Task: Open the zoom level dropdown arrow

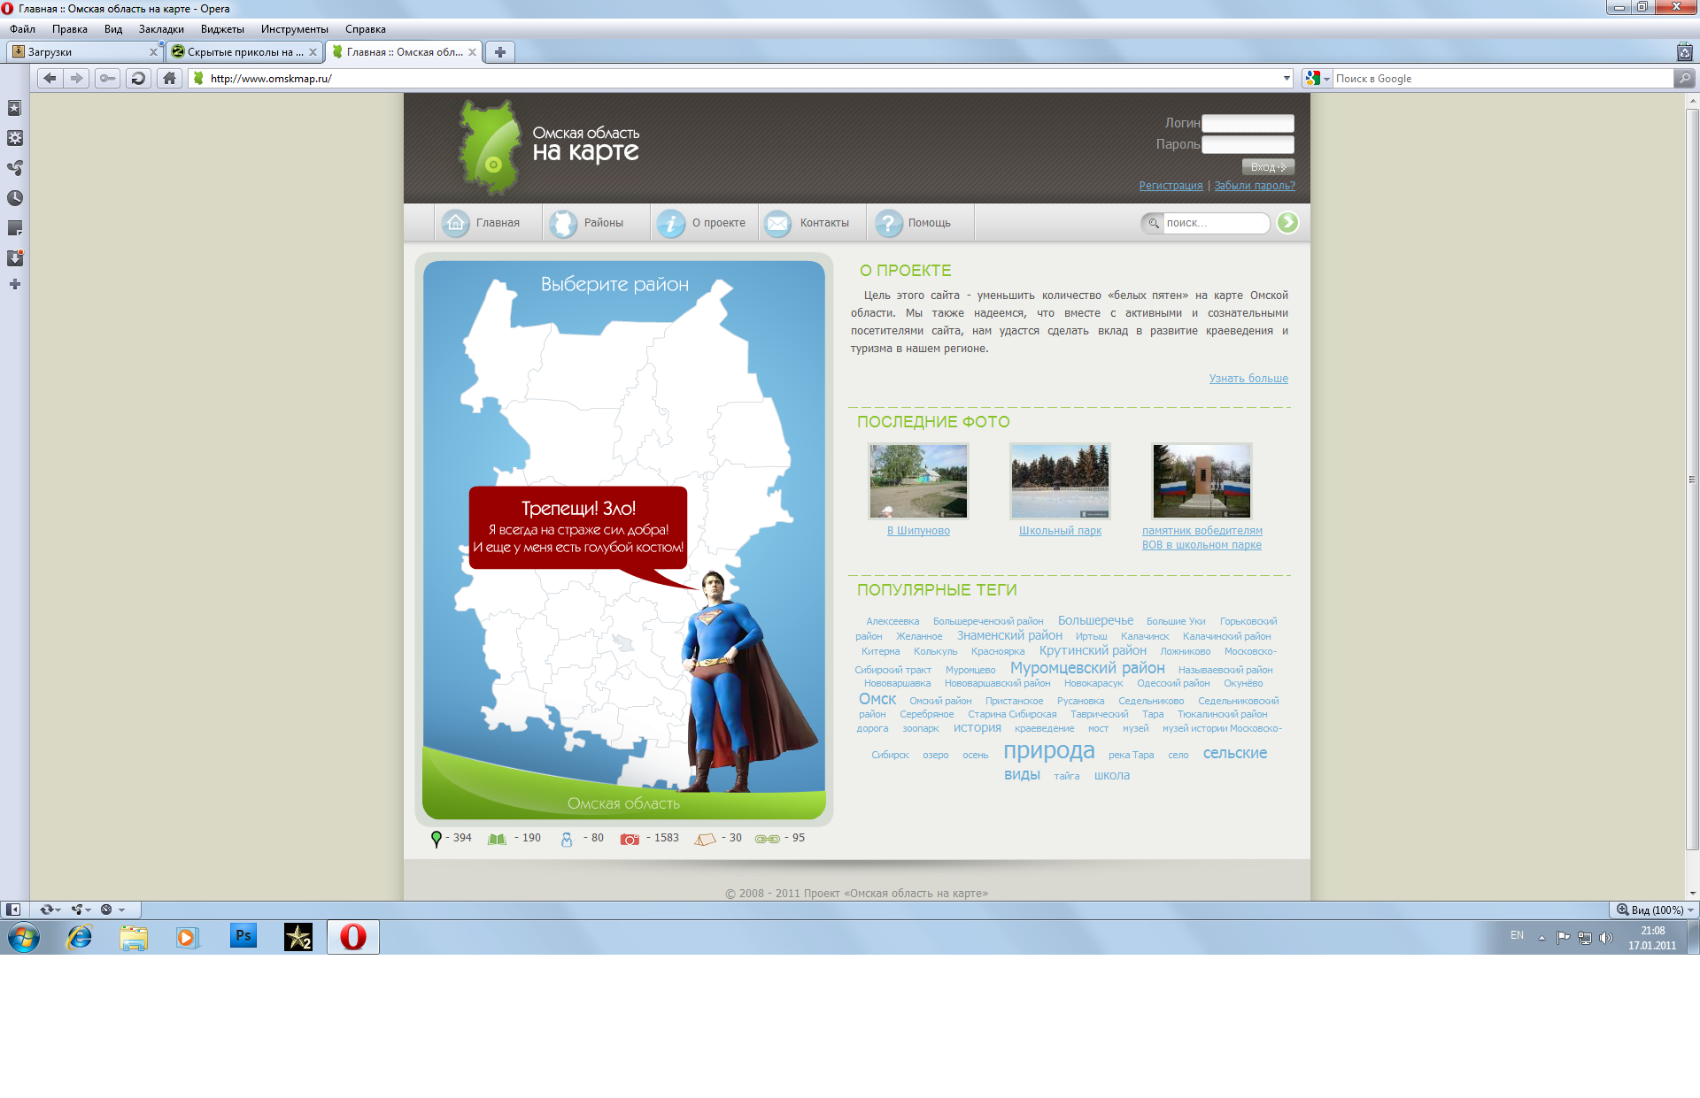Action: pyautogui.click(x=1690, y=910)
